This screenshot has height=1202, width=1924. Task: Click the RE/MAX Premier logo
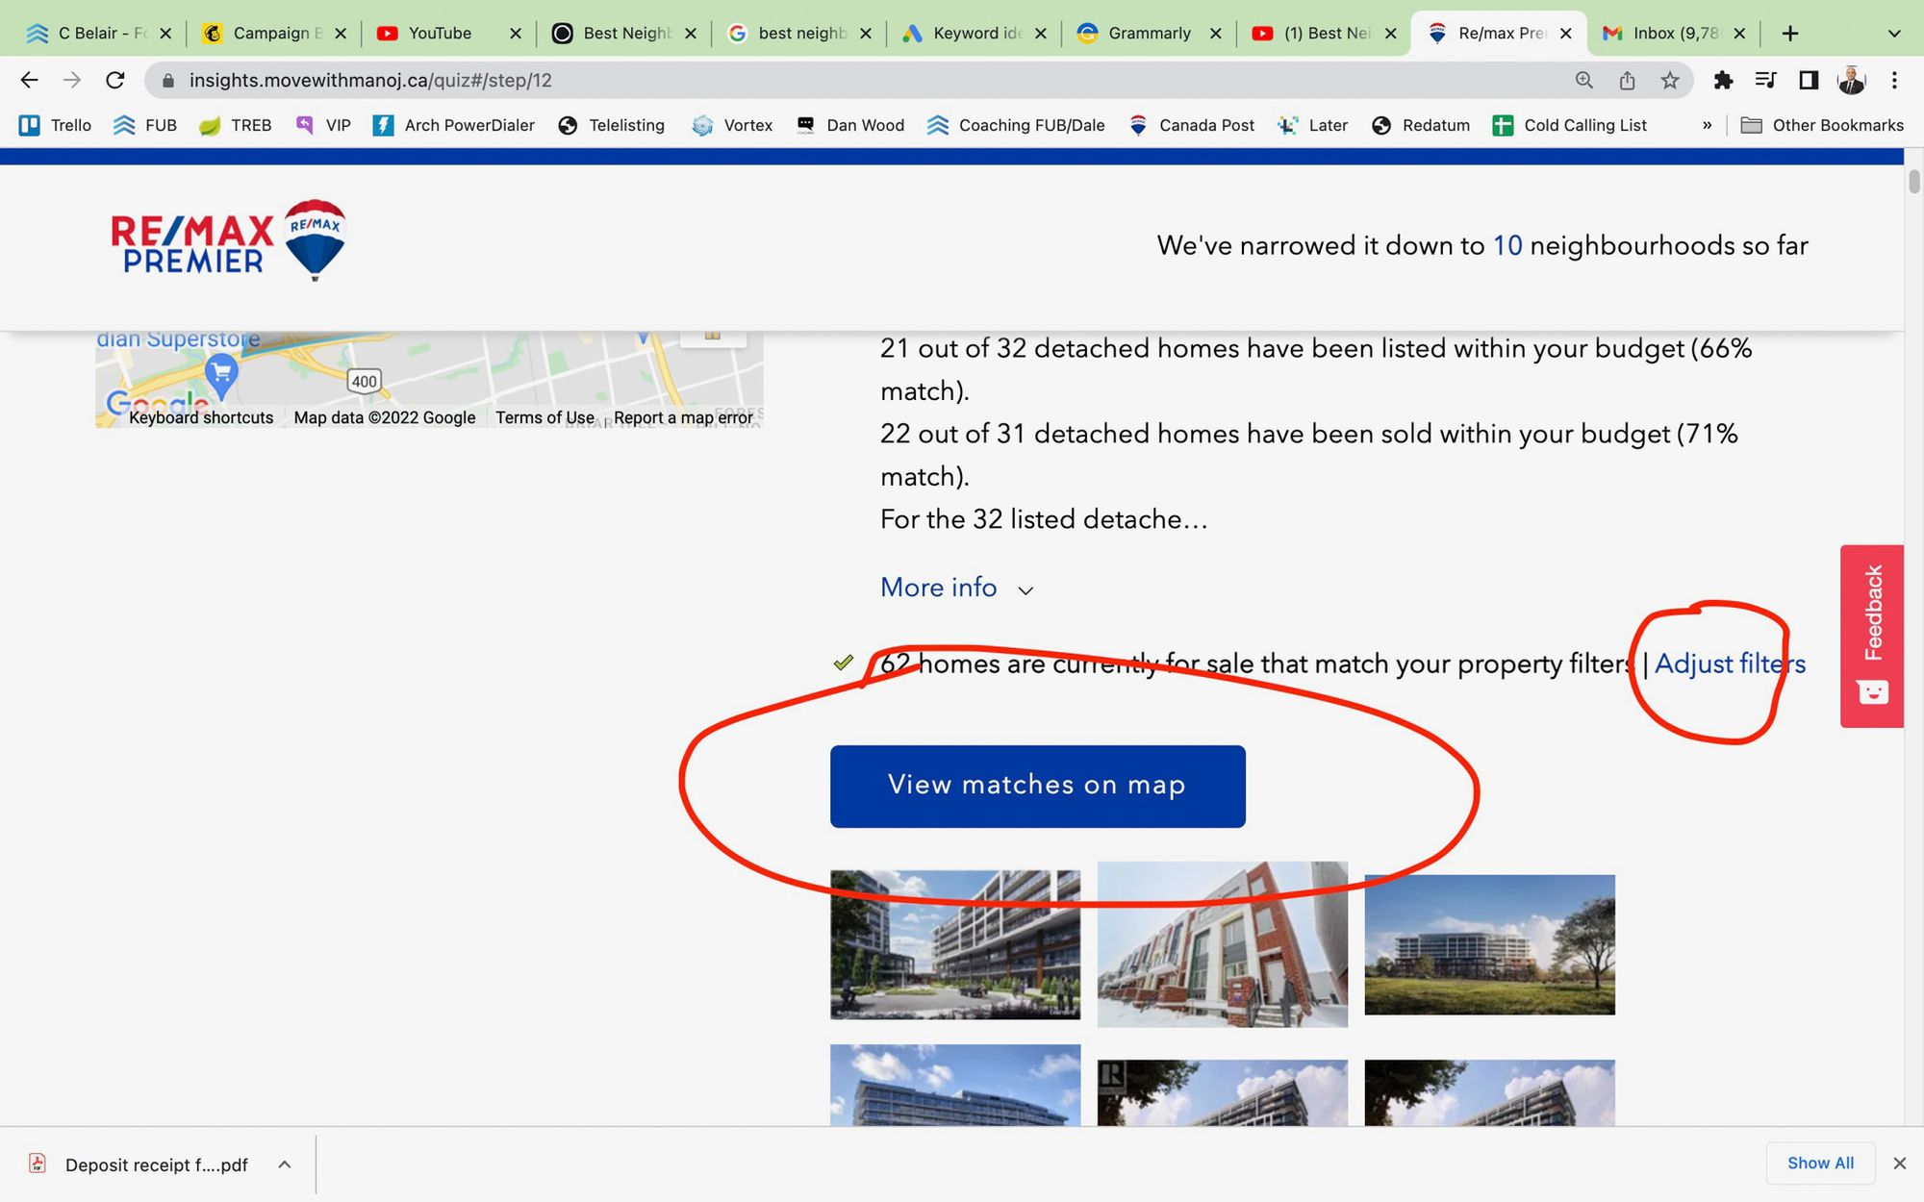(x=228, y=240)
